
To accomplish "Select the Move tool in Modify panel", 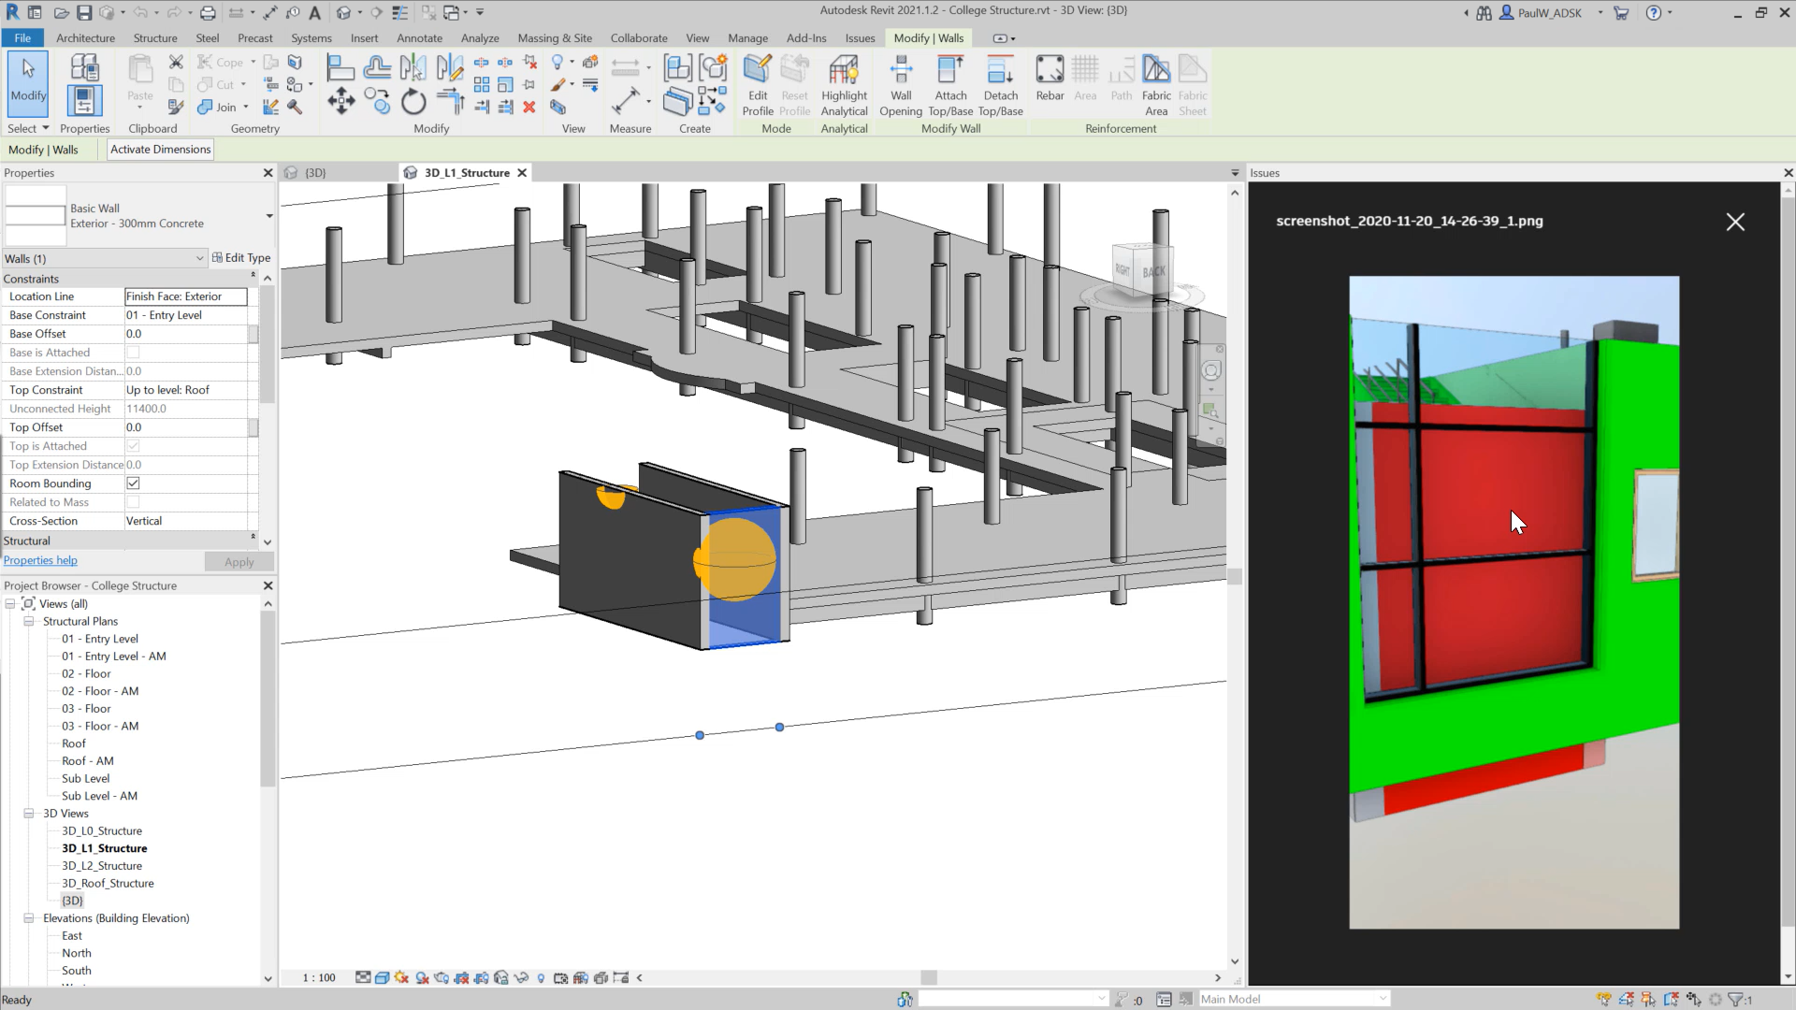I will 340,103.
